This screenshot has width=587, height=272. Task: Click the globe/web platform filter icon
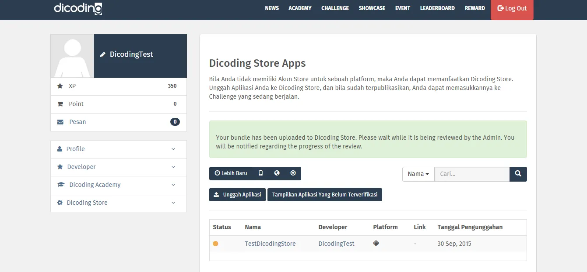coord(277,173)
